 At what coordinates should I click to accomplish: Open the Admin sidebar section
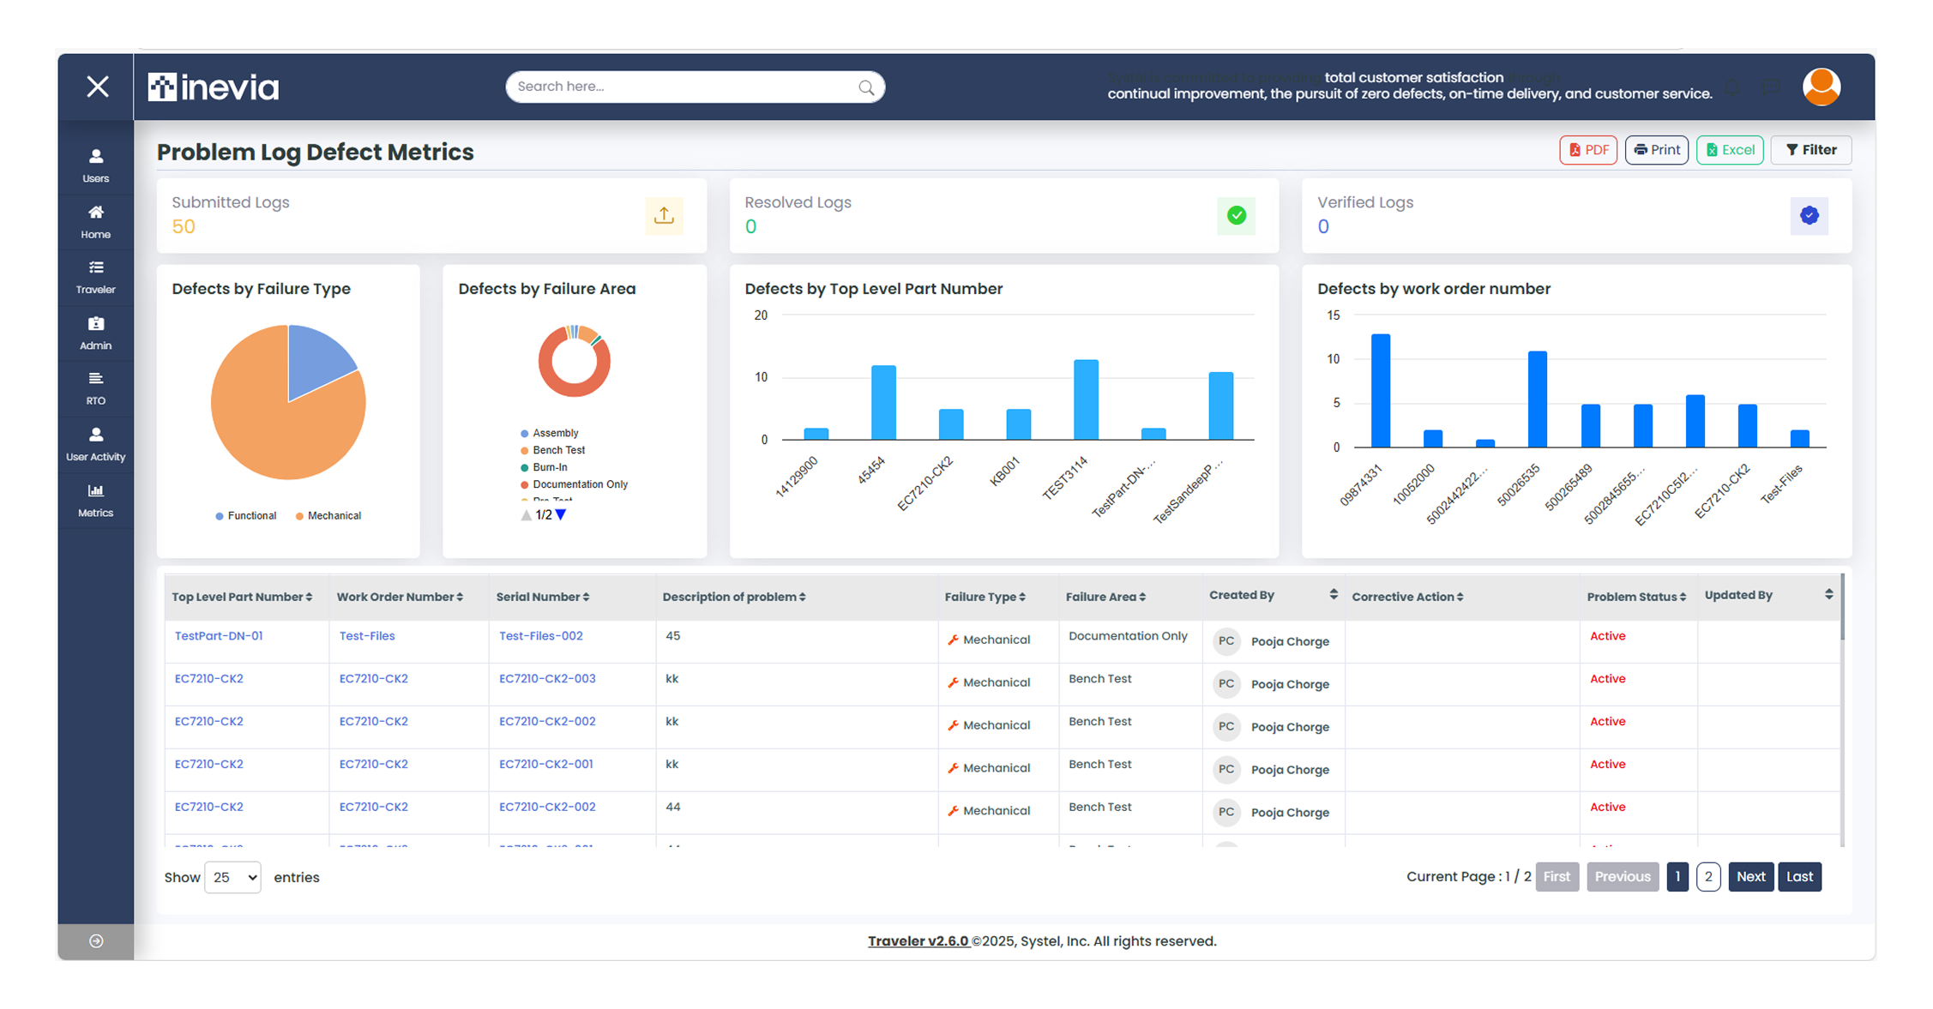coord(95,333)
